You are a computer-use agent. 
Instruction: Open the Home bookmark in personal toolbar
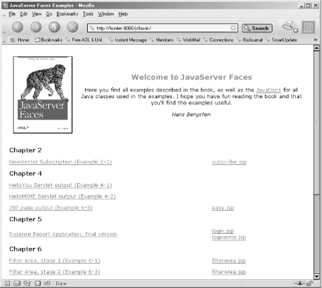(19, 40)
